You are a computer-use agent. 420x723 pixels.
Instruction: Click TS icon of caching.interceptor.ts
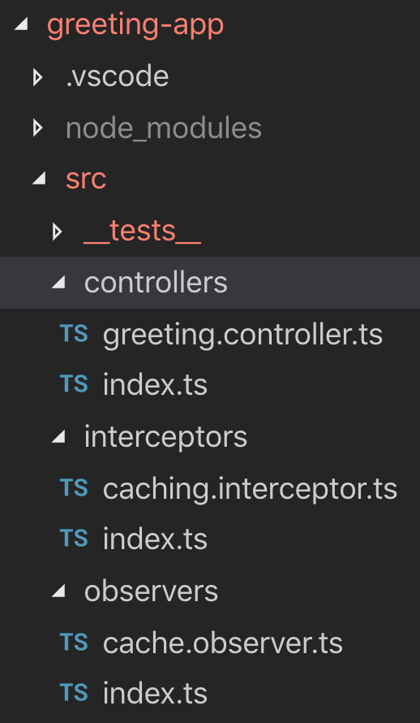click(74, 488)
